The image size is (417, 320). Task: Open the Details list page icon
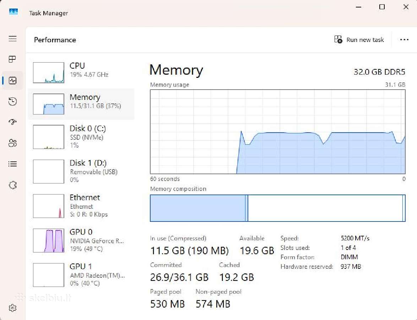click(12, 164)
